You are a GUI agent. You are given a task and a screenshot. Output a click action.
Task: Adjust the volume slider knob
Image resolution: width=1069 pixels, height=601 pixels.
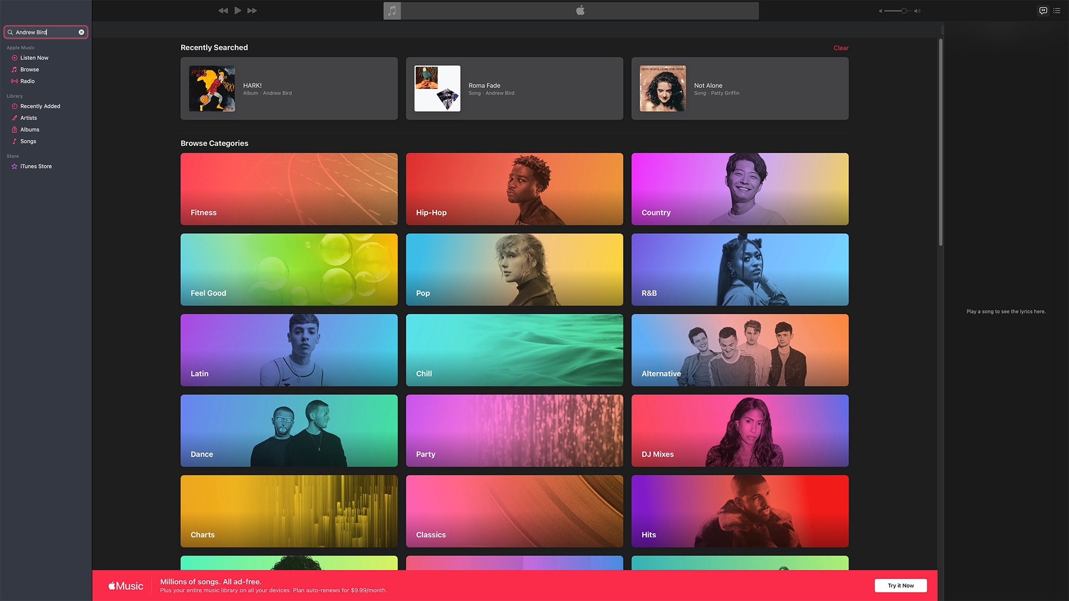coord(904,11)
